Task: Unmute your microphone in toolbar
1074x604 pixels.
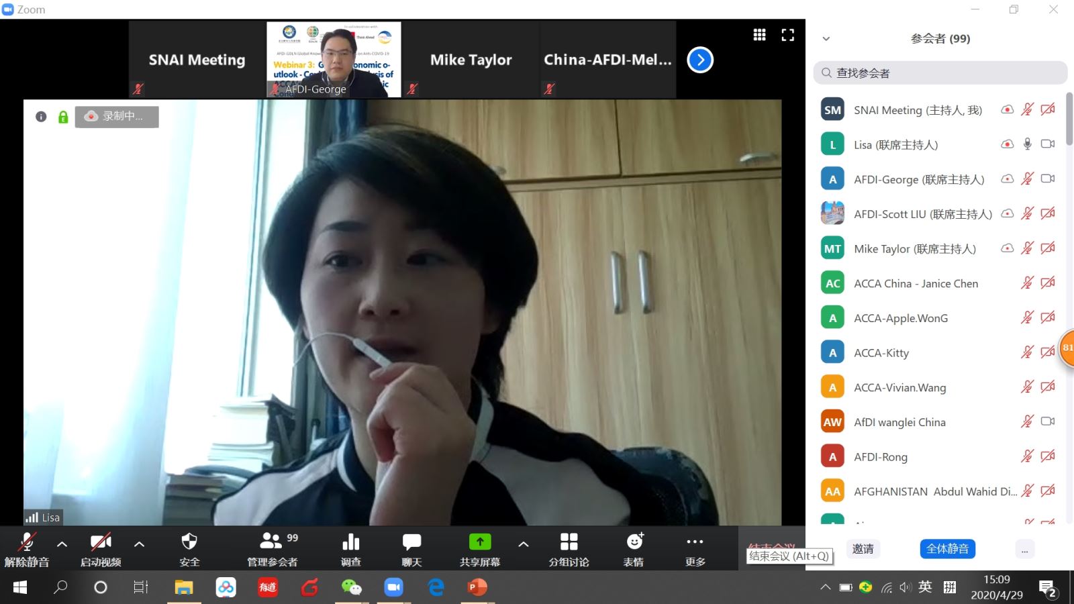Action: point(27,542)
